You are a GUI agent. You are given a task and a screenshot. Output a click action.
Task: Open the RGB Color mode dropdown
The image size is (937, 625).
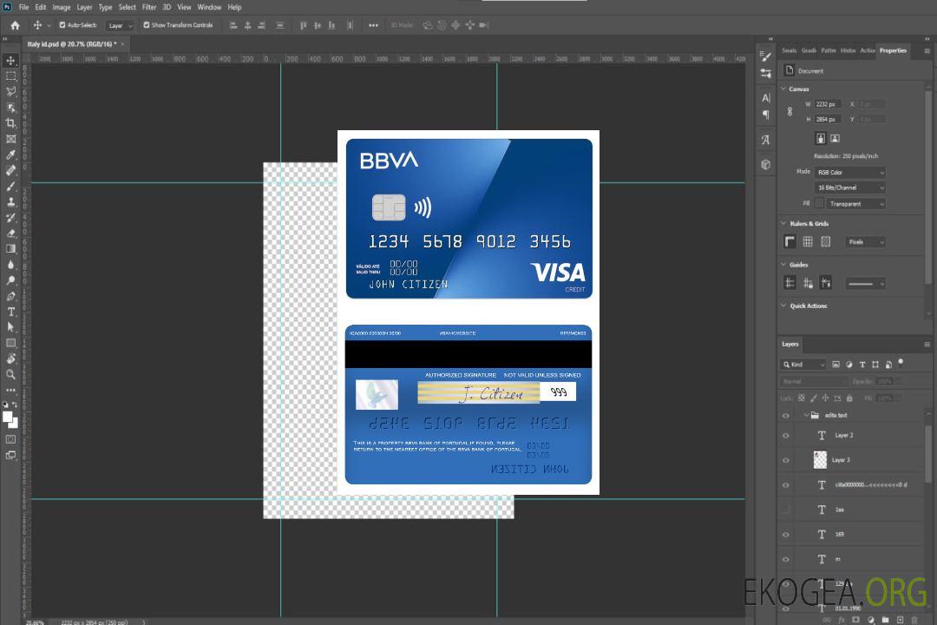point(849,172)
